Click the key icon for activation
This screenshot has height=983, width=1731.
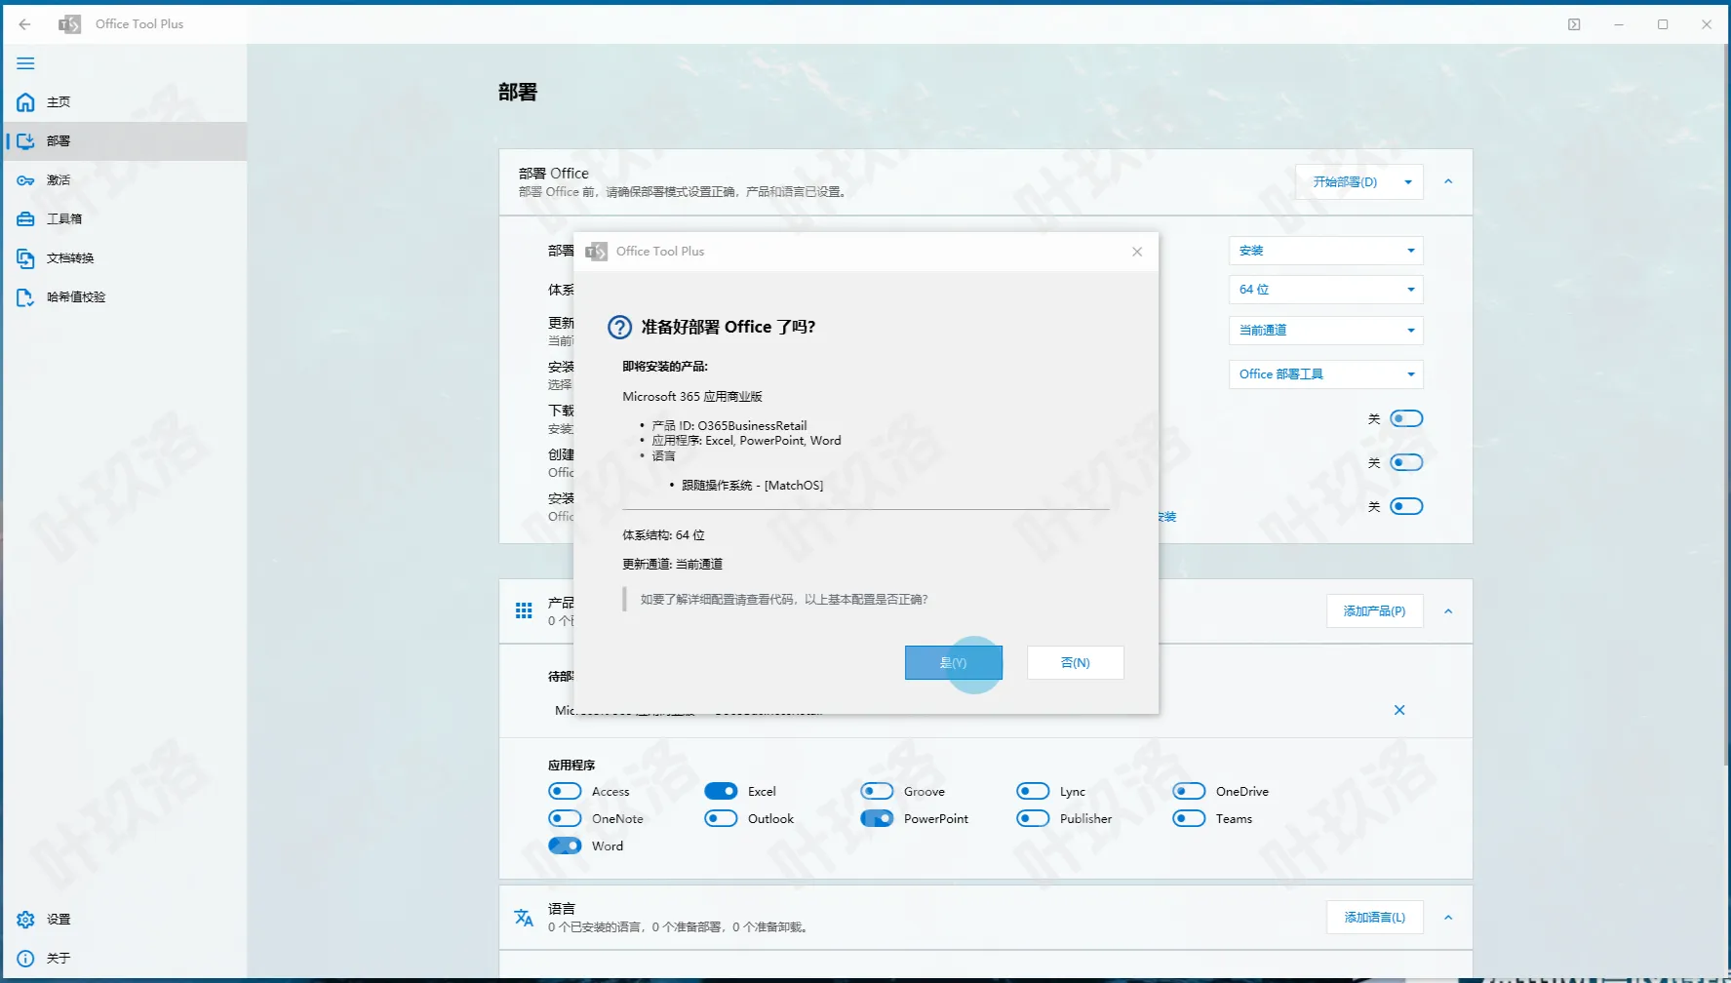point(25,180)
